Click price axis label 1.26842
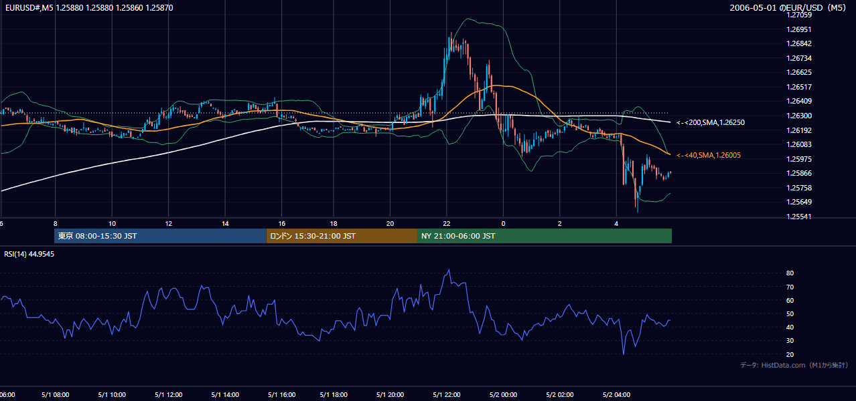The height and width of the screenshot is (401, 856). 798,43
